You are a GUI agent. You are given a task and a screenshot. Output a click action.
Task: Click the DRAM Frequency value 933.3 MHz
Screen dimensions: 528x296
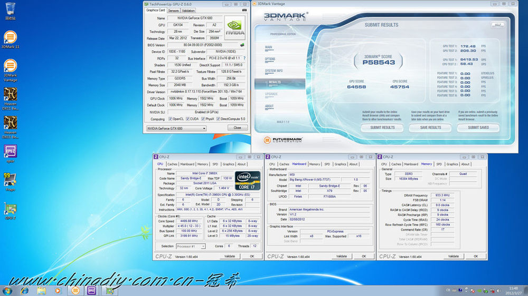[442, 195]
